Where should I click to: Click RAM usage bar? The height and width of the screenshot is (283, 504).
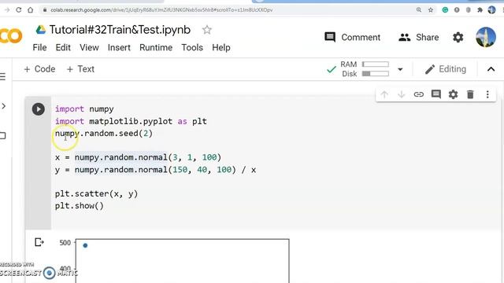(x=376, y=64)
